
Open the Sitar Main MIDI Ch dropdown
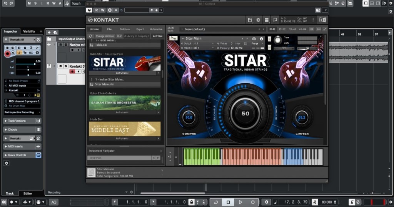(197, 48)
